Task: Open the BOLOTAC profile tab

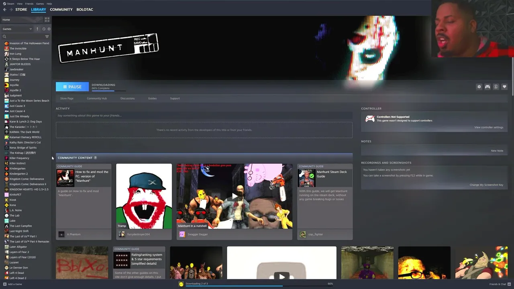Action: (x=85, y=10)
